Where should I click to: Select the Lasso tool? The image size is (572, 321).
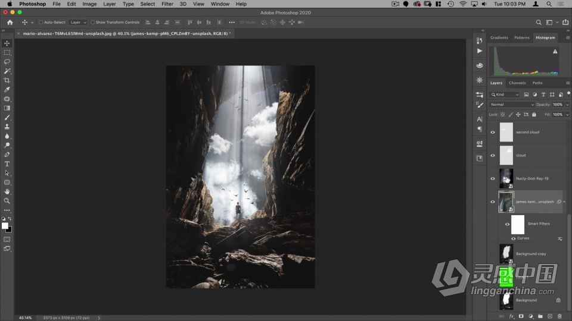[7, 62]
